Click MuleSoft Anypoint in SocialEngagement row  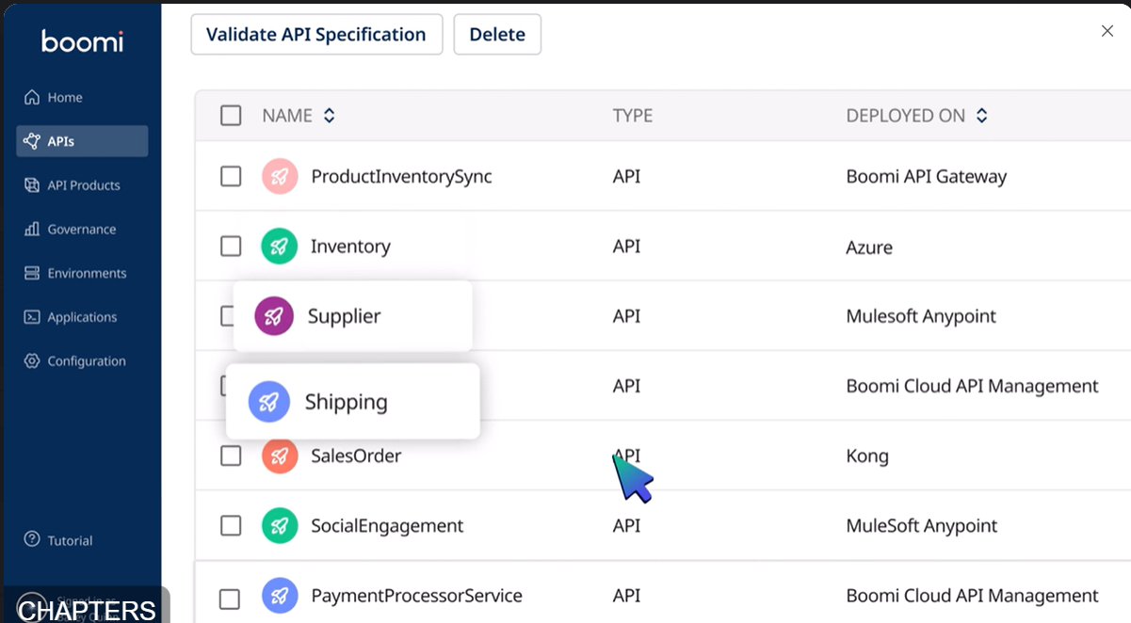click(x=922, y=526)
